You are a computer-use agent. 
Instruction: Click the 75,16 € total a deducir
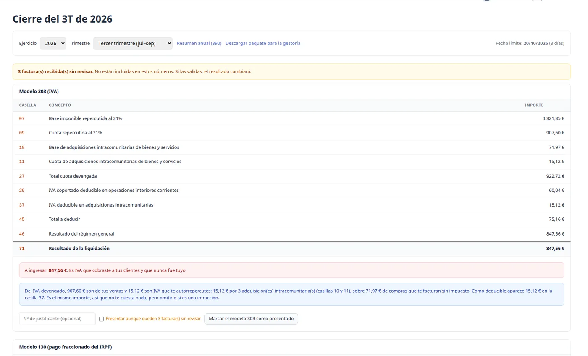click(x=557, y=220)
